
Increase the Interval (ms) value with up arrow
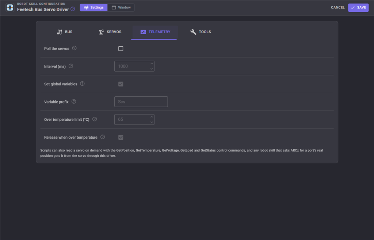pos(152,63)
